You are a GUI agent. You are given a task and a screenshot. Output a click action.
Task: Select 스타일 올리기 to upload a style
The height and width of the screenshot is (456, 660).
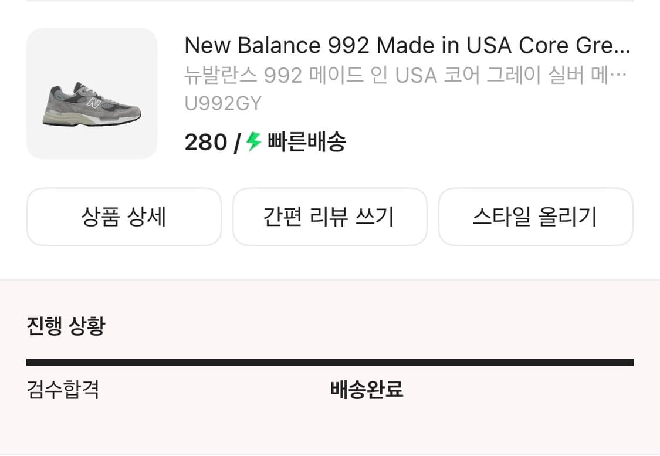[x=536, y=217]
